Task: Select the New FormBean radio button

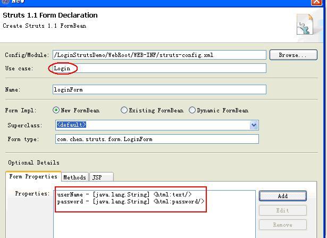Action: click(56, 110)
